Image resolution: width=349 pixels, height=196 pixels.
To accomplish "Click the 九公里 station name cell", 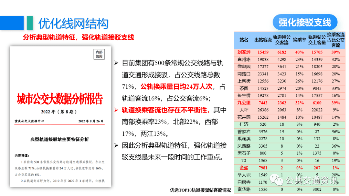I will tap(244, 103).
